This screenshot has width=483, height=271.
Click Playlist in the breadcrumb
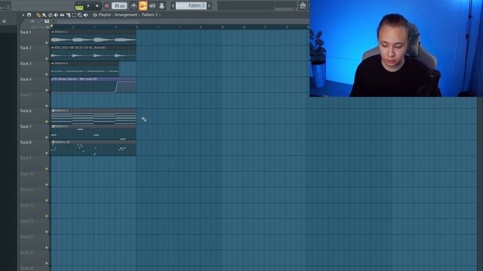click(105, 15)
